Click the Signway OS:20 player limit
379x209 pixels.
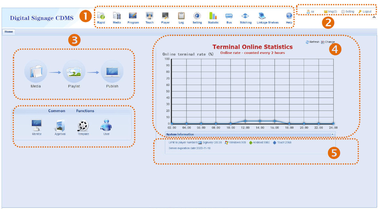(x=210, y=143)
